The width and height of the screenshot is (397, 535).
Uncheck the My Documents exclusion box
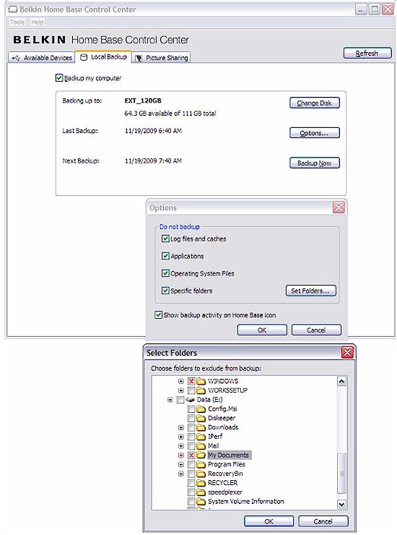point(191,455)
